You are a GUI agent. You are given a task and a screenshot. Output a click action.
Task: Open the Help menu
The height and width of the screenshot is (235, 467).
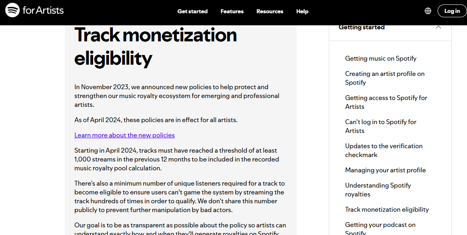tap(302, 11)
